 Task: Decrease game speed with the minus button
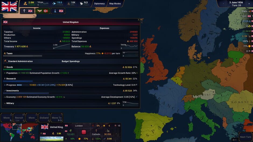[x=223, y=3]
